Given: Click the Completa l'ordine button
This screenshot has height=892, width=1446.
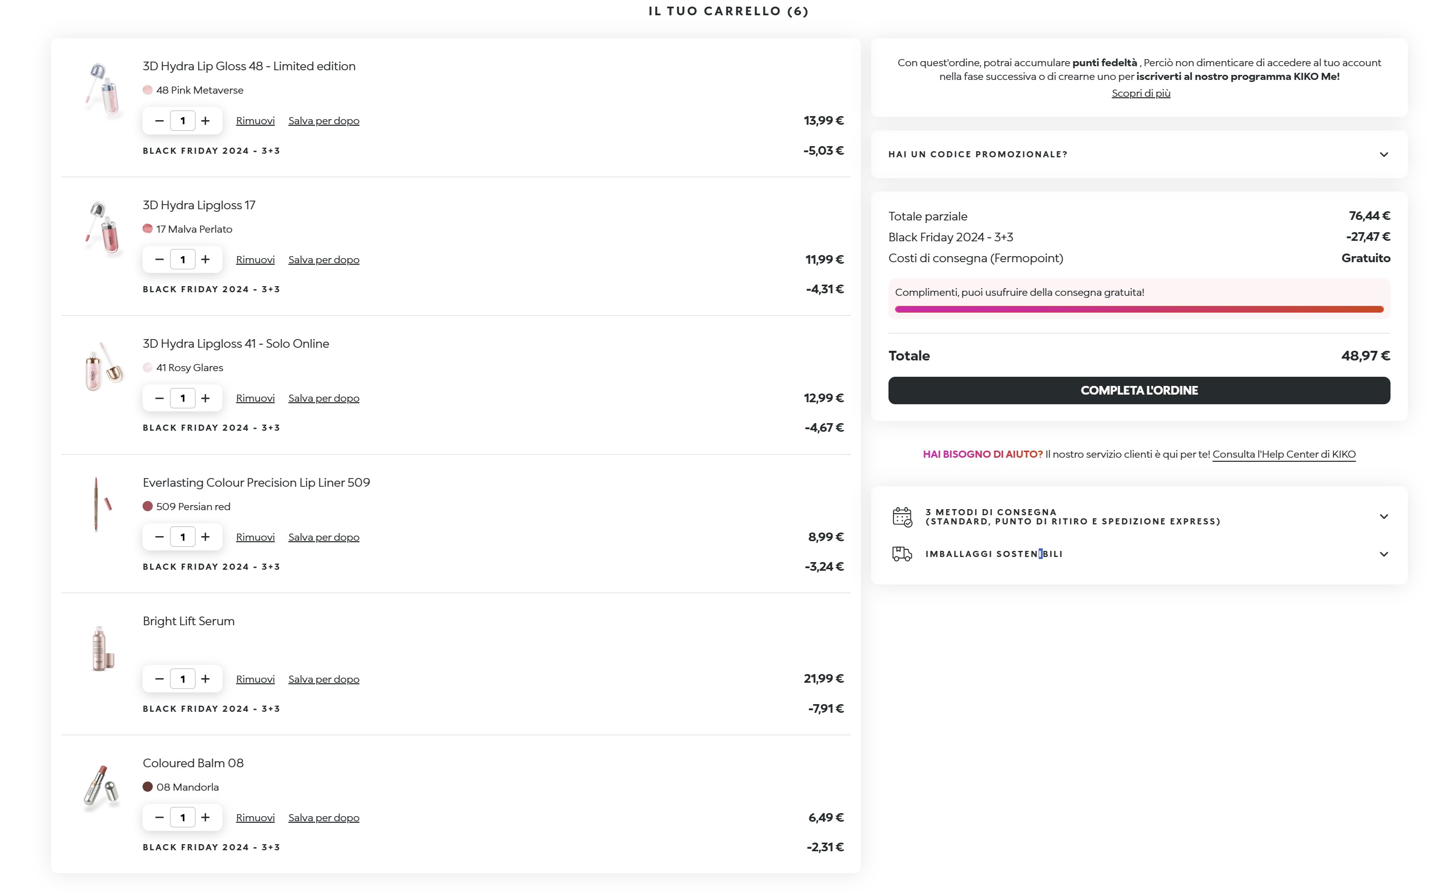Looking at the screenshot, I should 1138,391.
